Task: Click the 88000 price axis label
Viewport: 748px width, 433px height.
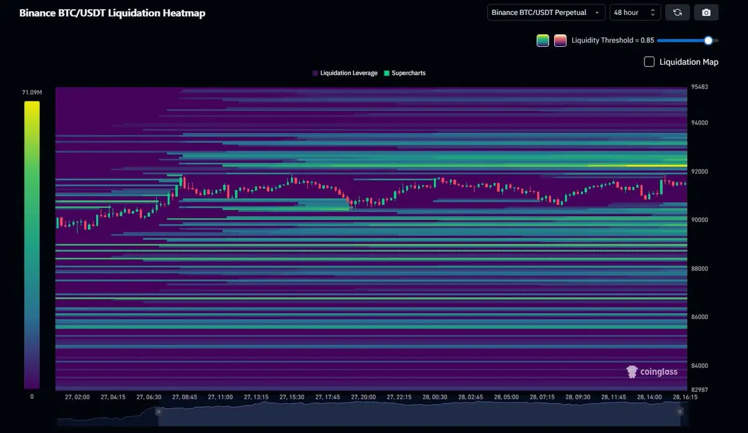Action: coord(698,269)
